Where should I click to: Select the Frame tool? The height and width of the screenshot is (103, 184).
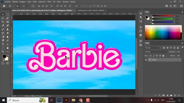tap(7, 22)
